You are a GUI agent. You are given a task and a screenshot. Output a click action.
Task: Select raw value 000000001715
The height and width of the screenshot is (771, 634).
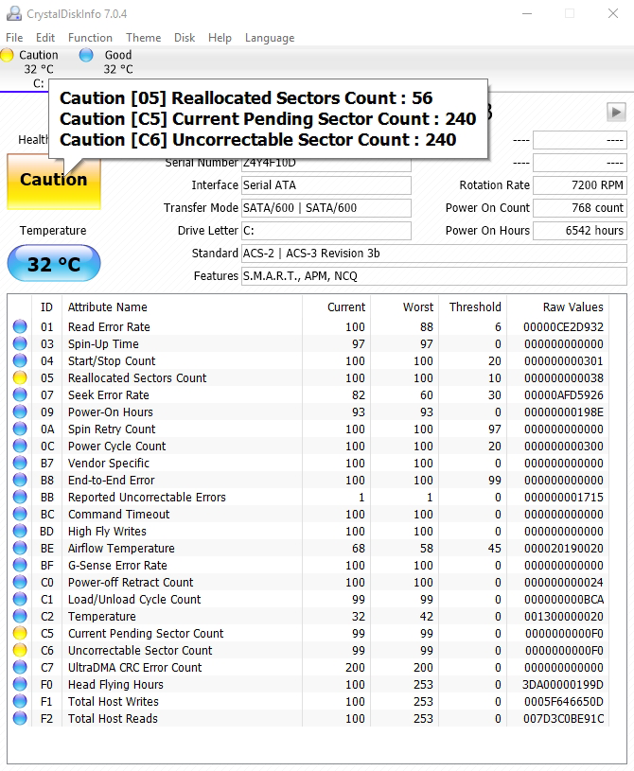pos(564,497)
